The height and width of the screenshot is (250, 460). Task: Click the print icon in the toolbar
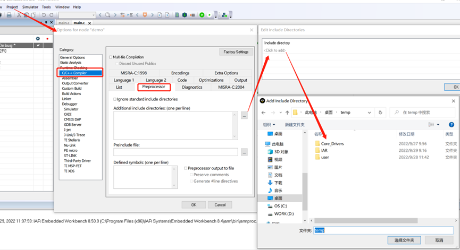point(9,15)
